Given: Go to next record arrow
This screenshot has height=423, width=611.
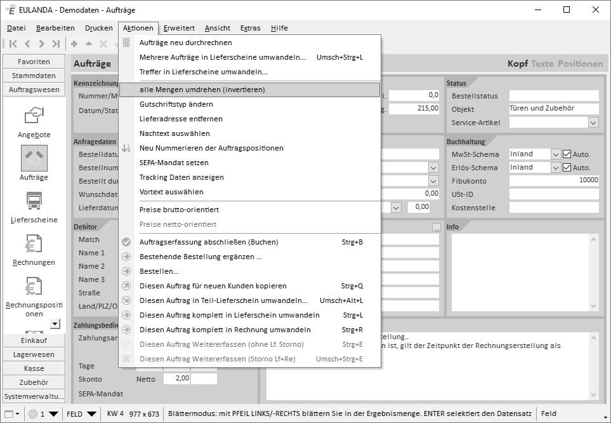Looking at the screenshot, I should click(x=42, y=44).
